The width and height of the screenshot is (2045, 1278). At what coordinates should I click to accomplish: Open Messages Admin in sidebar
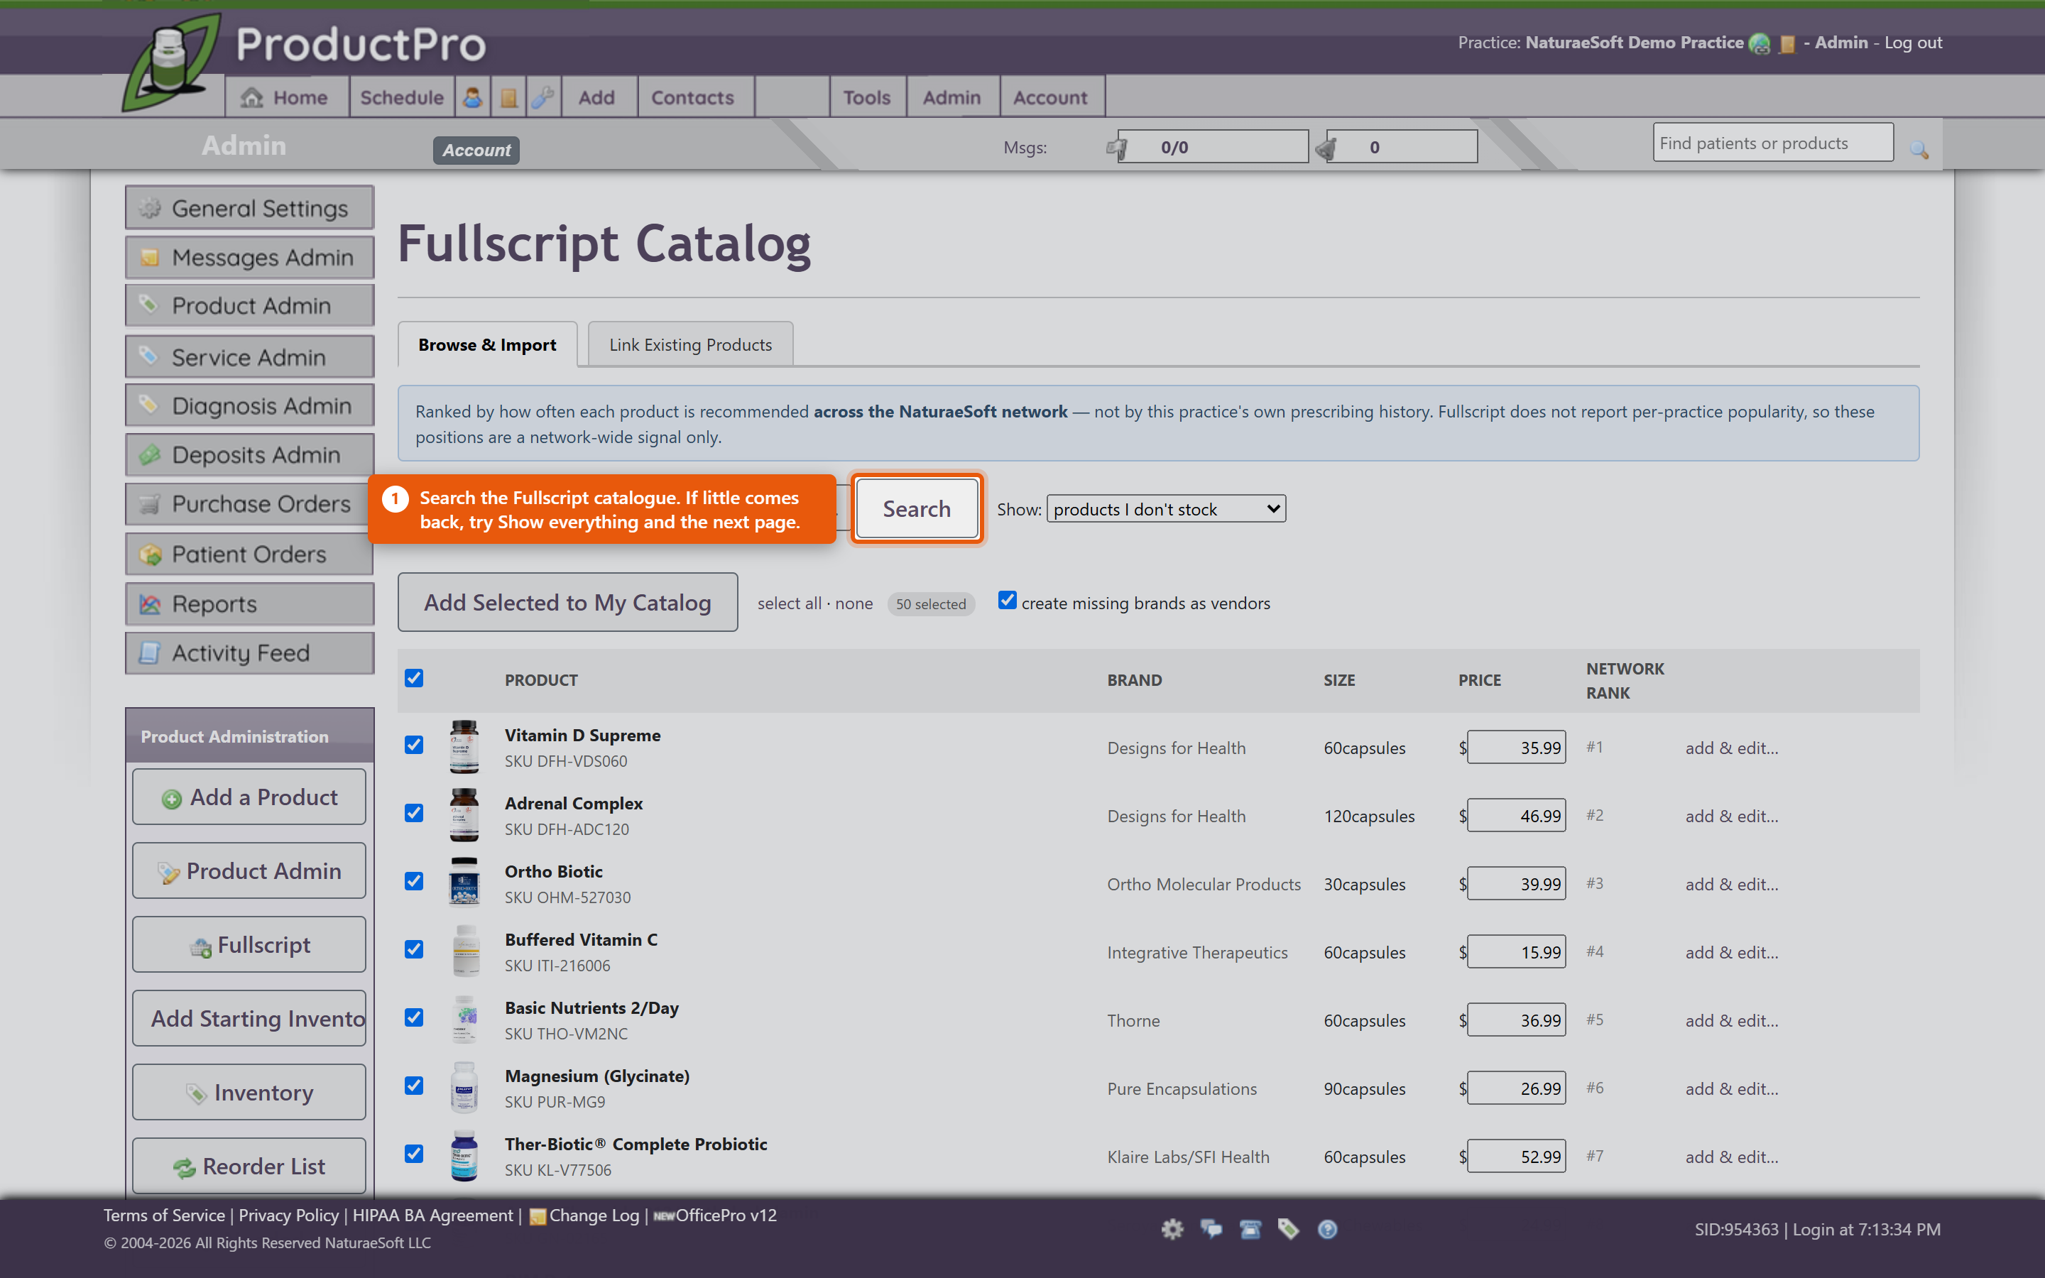pyautogui.click(x=249, y=257)
